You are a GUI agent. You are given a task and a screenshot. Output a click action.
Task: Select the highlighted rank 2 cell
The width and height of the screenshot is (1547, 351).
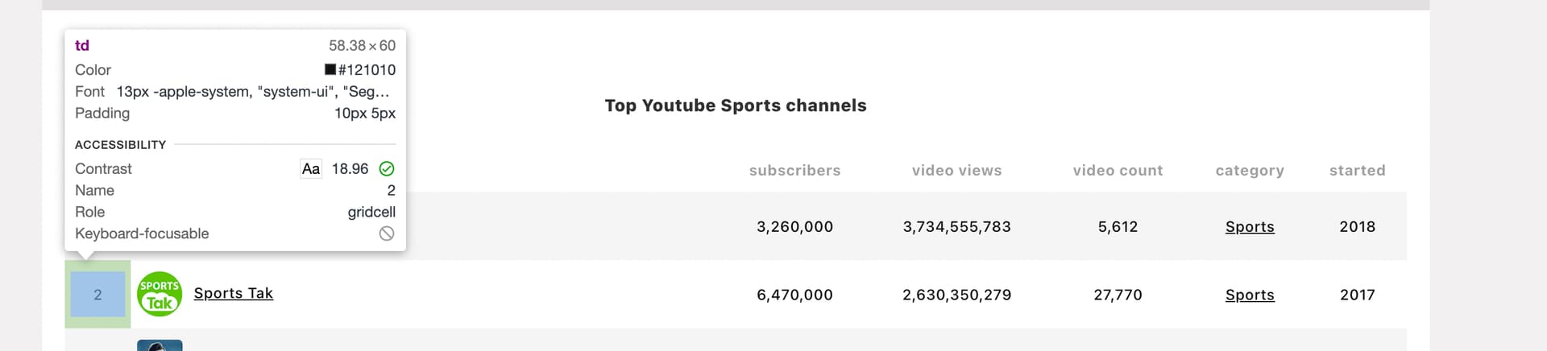(97, 295)
